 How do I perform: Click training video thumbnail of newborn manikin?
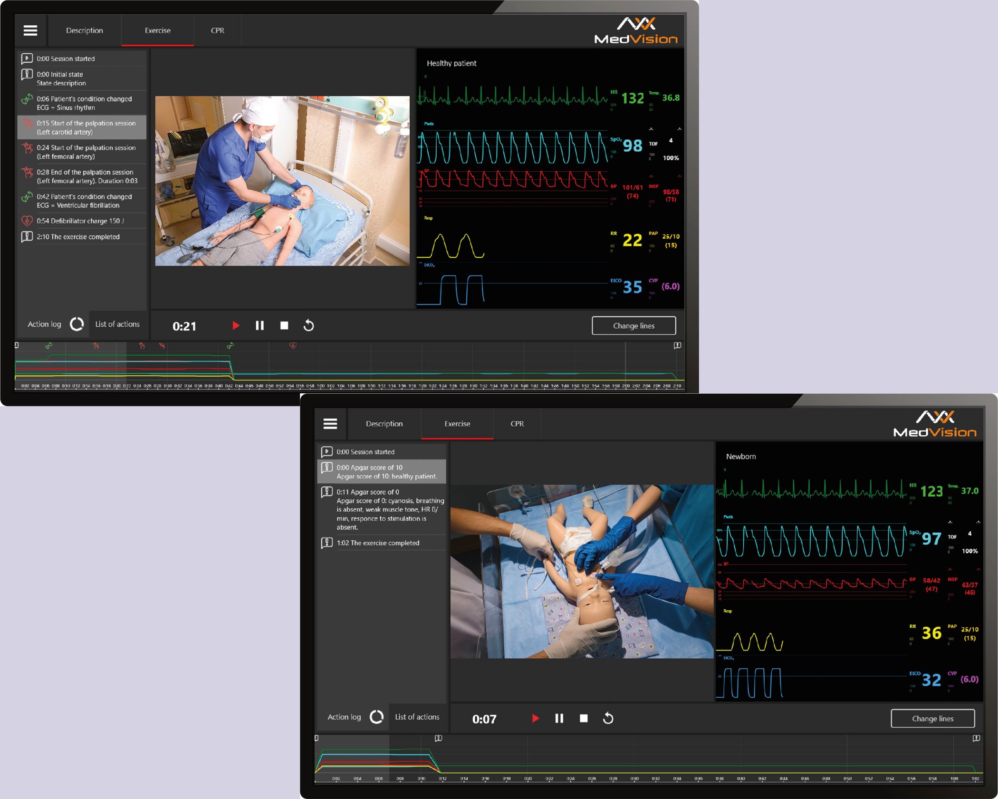(x=582, y=572)
